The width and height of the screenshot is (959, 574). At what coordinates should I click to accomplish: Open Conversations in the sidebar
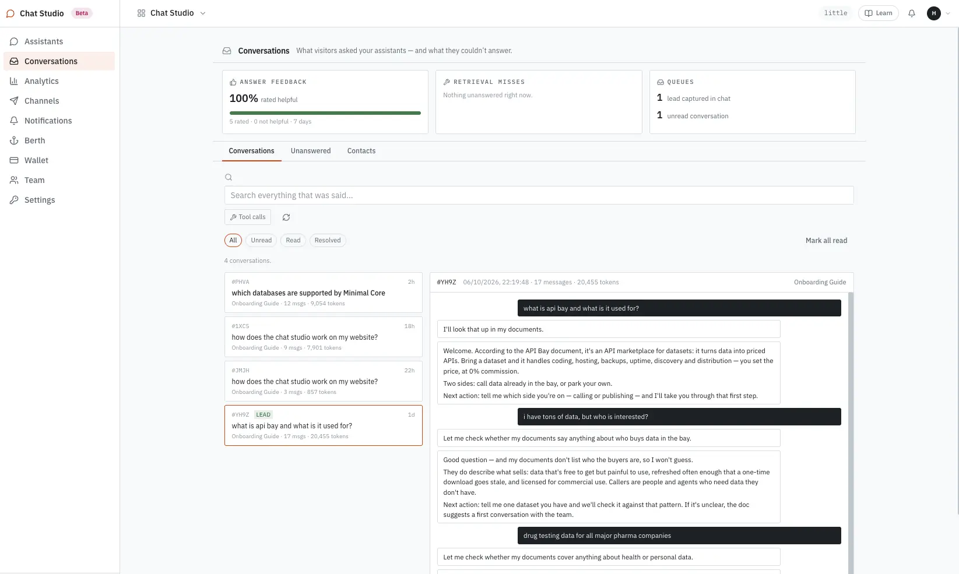(59, 61)
